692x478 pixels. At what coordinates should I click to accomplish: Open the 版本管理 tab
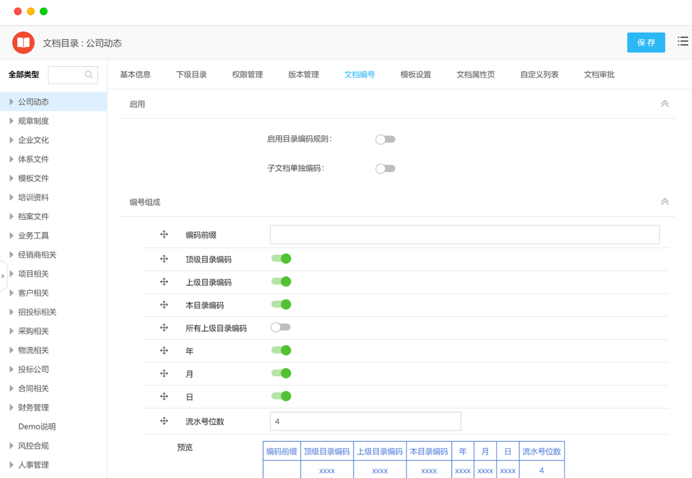pos(303,74)
